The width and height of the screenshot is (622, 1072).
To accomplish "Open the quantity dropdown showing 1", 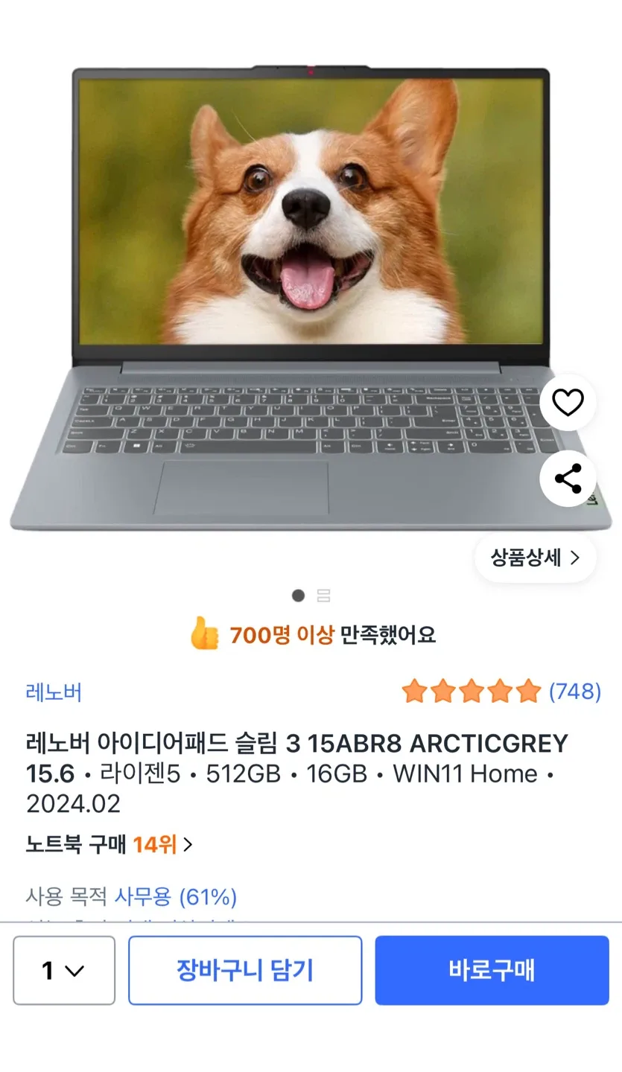I will pyautogui.click(x=64, y=971).
